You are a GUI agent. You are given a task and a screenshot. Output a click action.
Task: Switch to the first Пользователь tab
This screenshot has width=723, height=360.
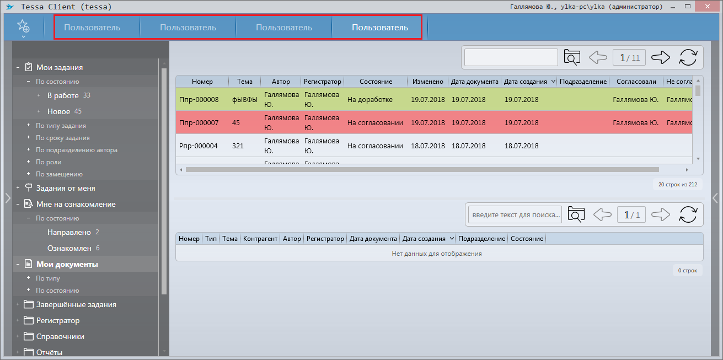(x=92, y=28)
